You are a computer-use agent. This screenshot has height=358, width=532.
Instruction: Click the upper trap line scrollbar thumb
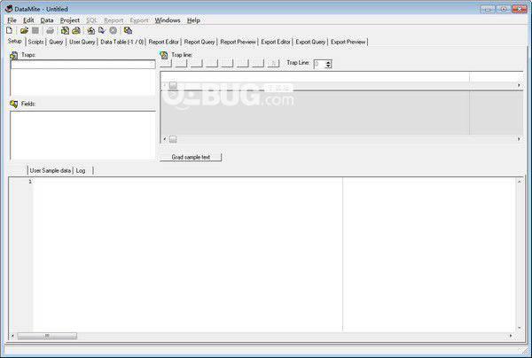(x=173, y=85)
